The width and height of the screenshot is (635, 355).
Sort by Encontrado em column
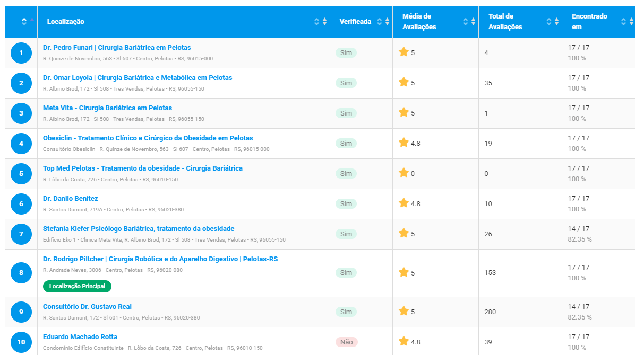(598, 21)
